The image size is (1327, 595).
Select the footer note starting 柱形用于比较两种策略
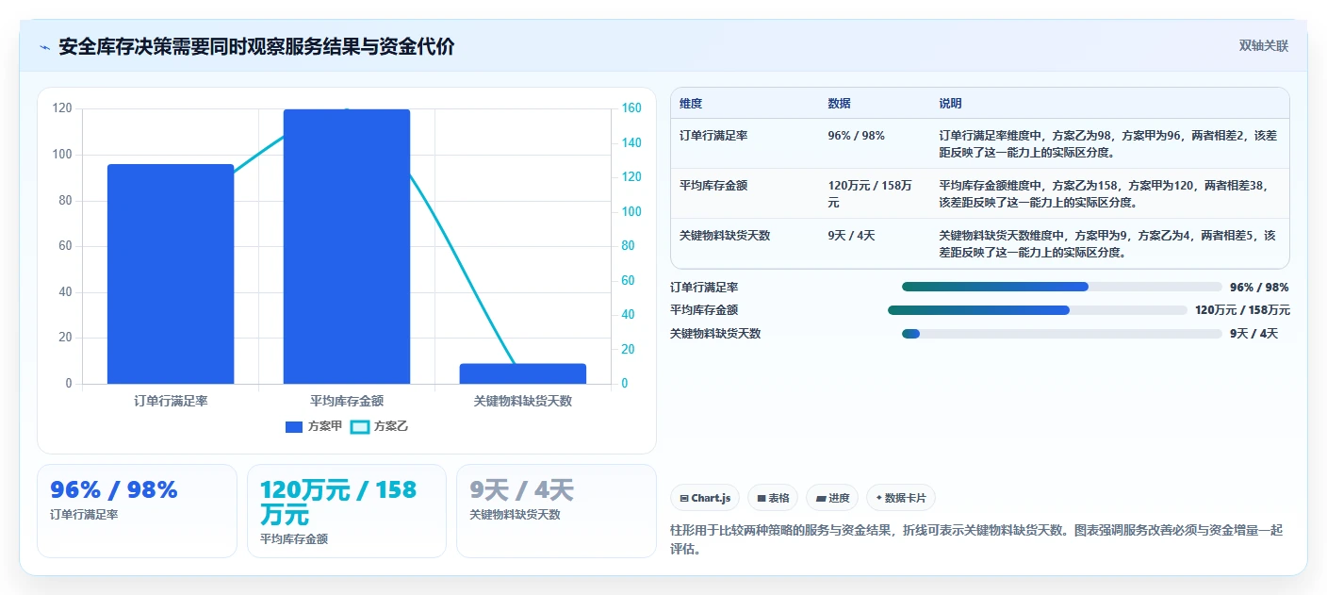[x=976, y=539]
